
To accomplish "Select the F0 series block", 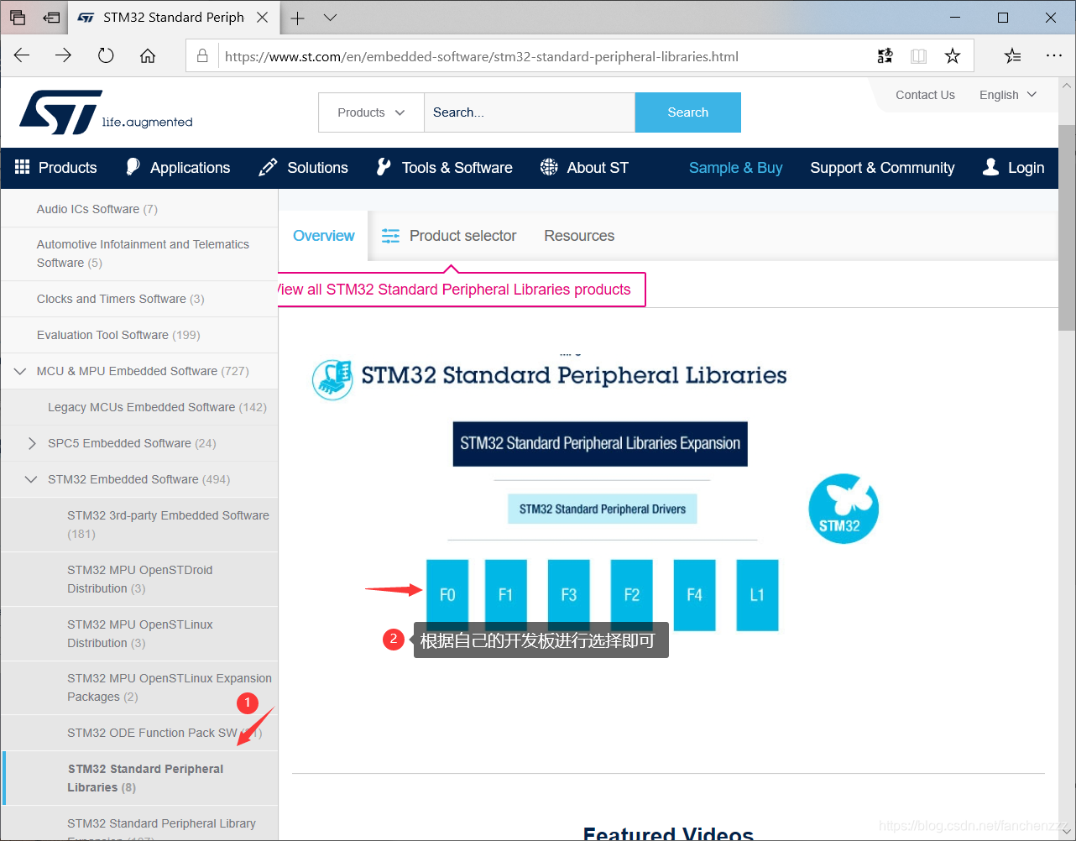I will [447, 595].
